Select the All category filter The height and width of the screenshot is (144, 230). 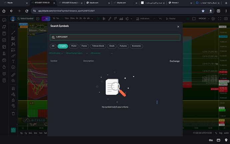(53, 46)
